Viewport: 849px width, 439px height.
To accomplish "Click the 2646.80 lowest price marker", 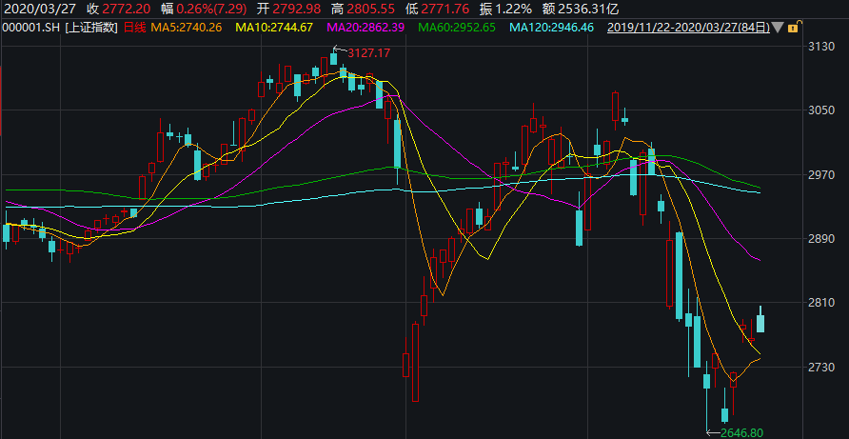I will point(742,432).
